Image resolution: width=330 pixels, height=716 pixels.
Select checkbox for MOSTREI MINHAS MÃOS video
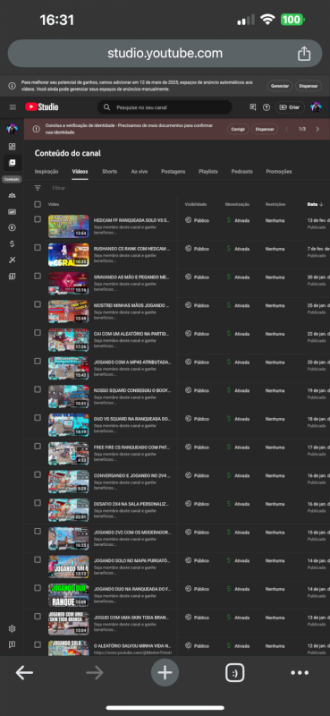[x=38, y=304]
